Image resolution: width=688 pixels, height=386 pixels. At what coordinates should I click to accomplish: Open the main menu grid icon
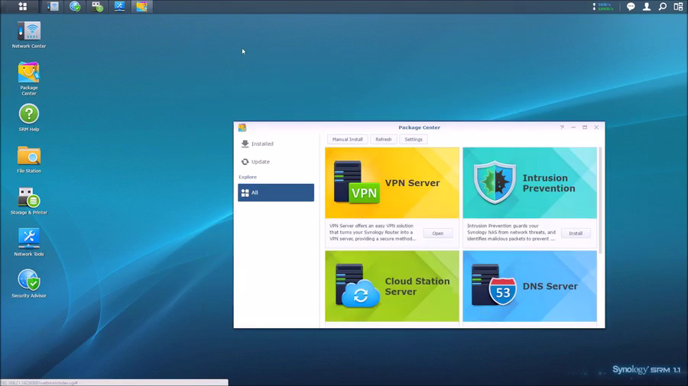(x=23, y=7)
